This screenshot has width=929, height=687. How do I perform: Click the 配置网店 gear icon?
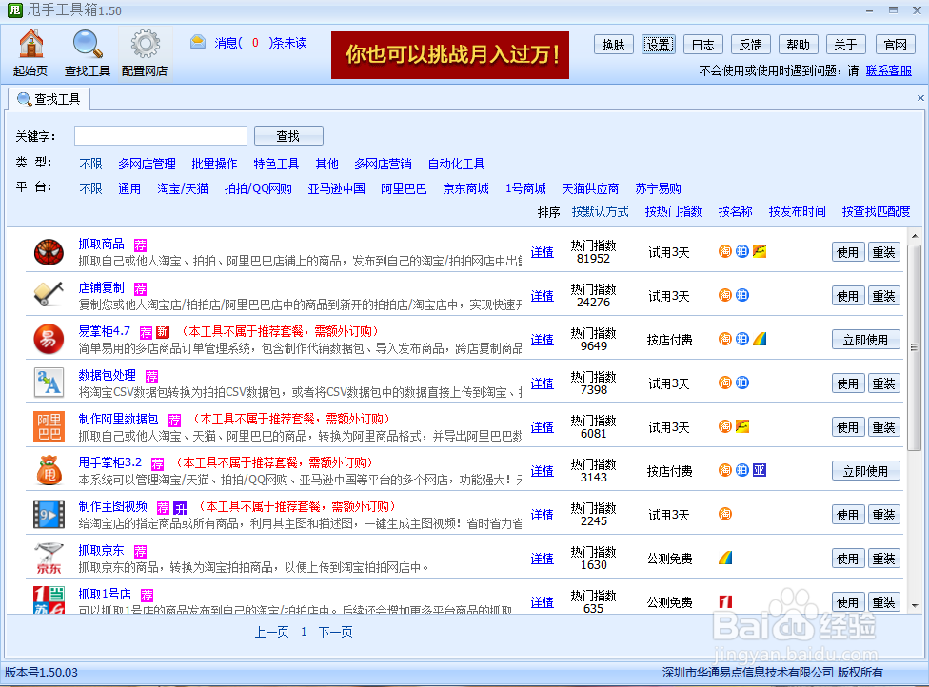[144, 45]
